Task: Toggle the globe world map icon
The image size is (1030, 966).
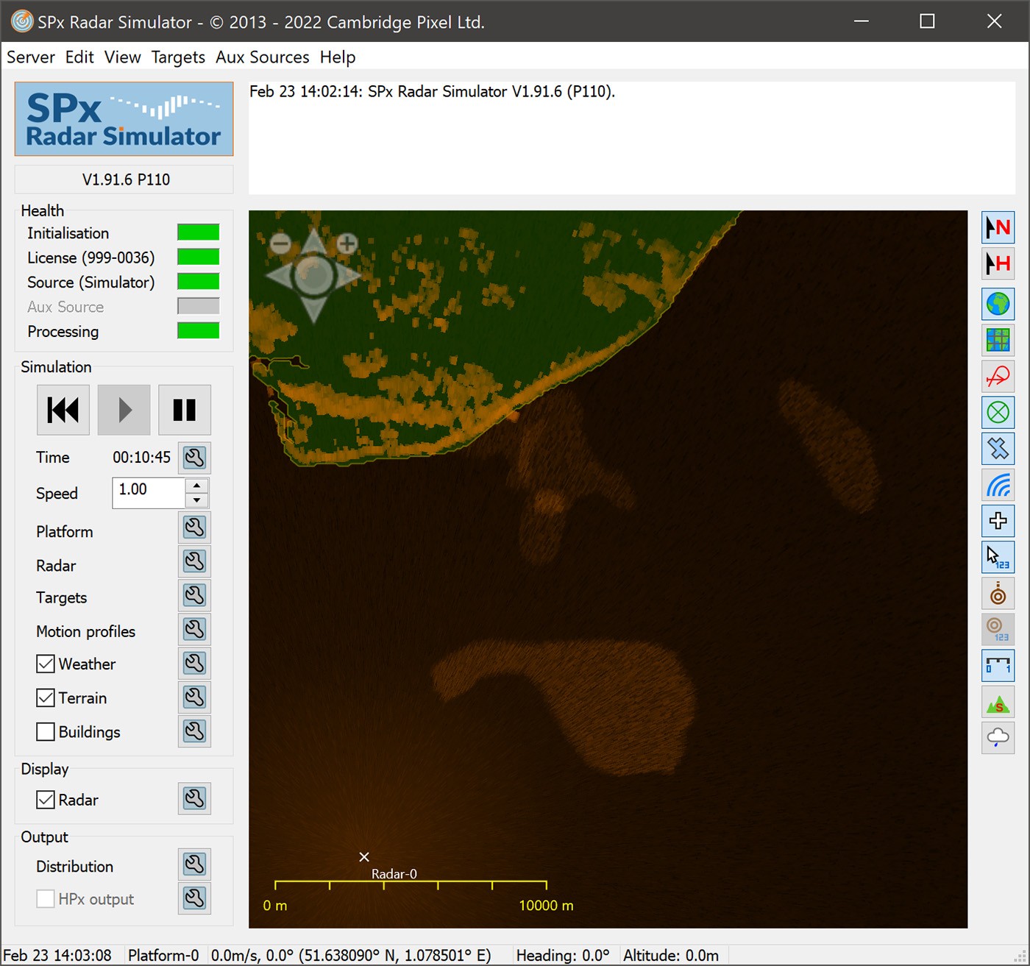Action: point(998,303)
